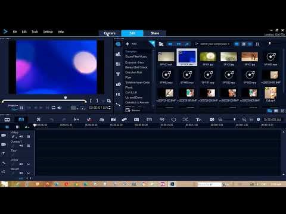This screenshot has height=214, width=286.
Task: Adjust the preview timecode stepper arrows
Action: coord(110,108)
